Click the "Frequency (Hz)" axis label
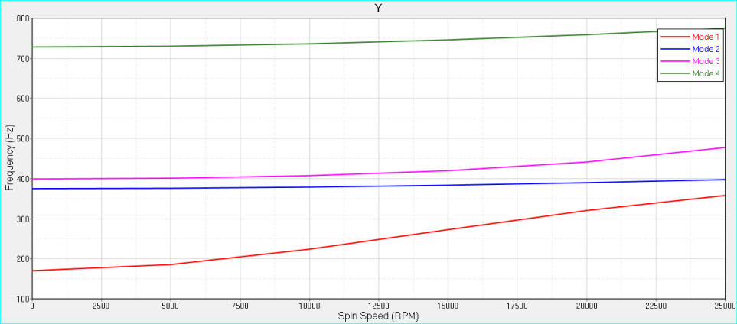 pos(9,158)
